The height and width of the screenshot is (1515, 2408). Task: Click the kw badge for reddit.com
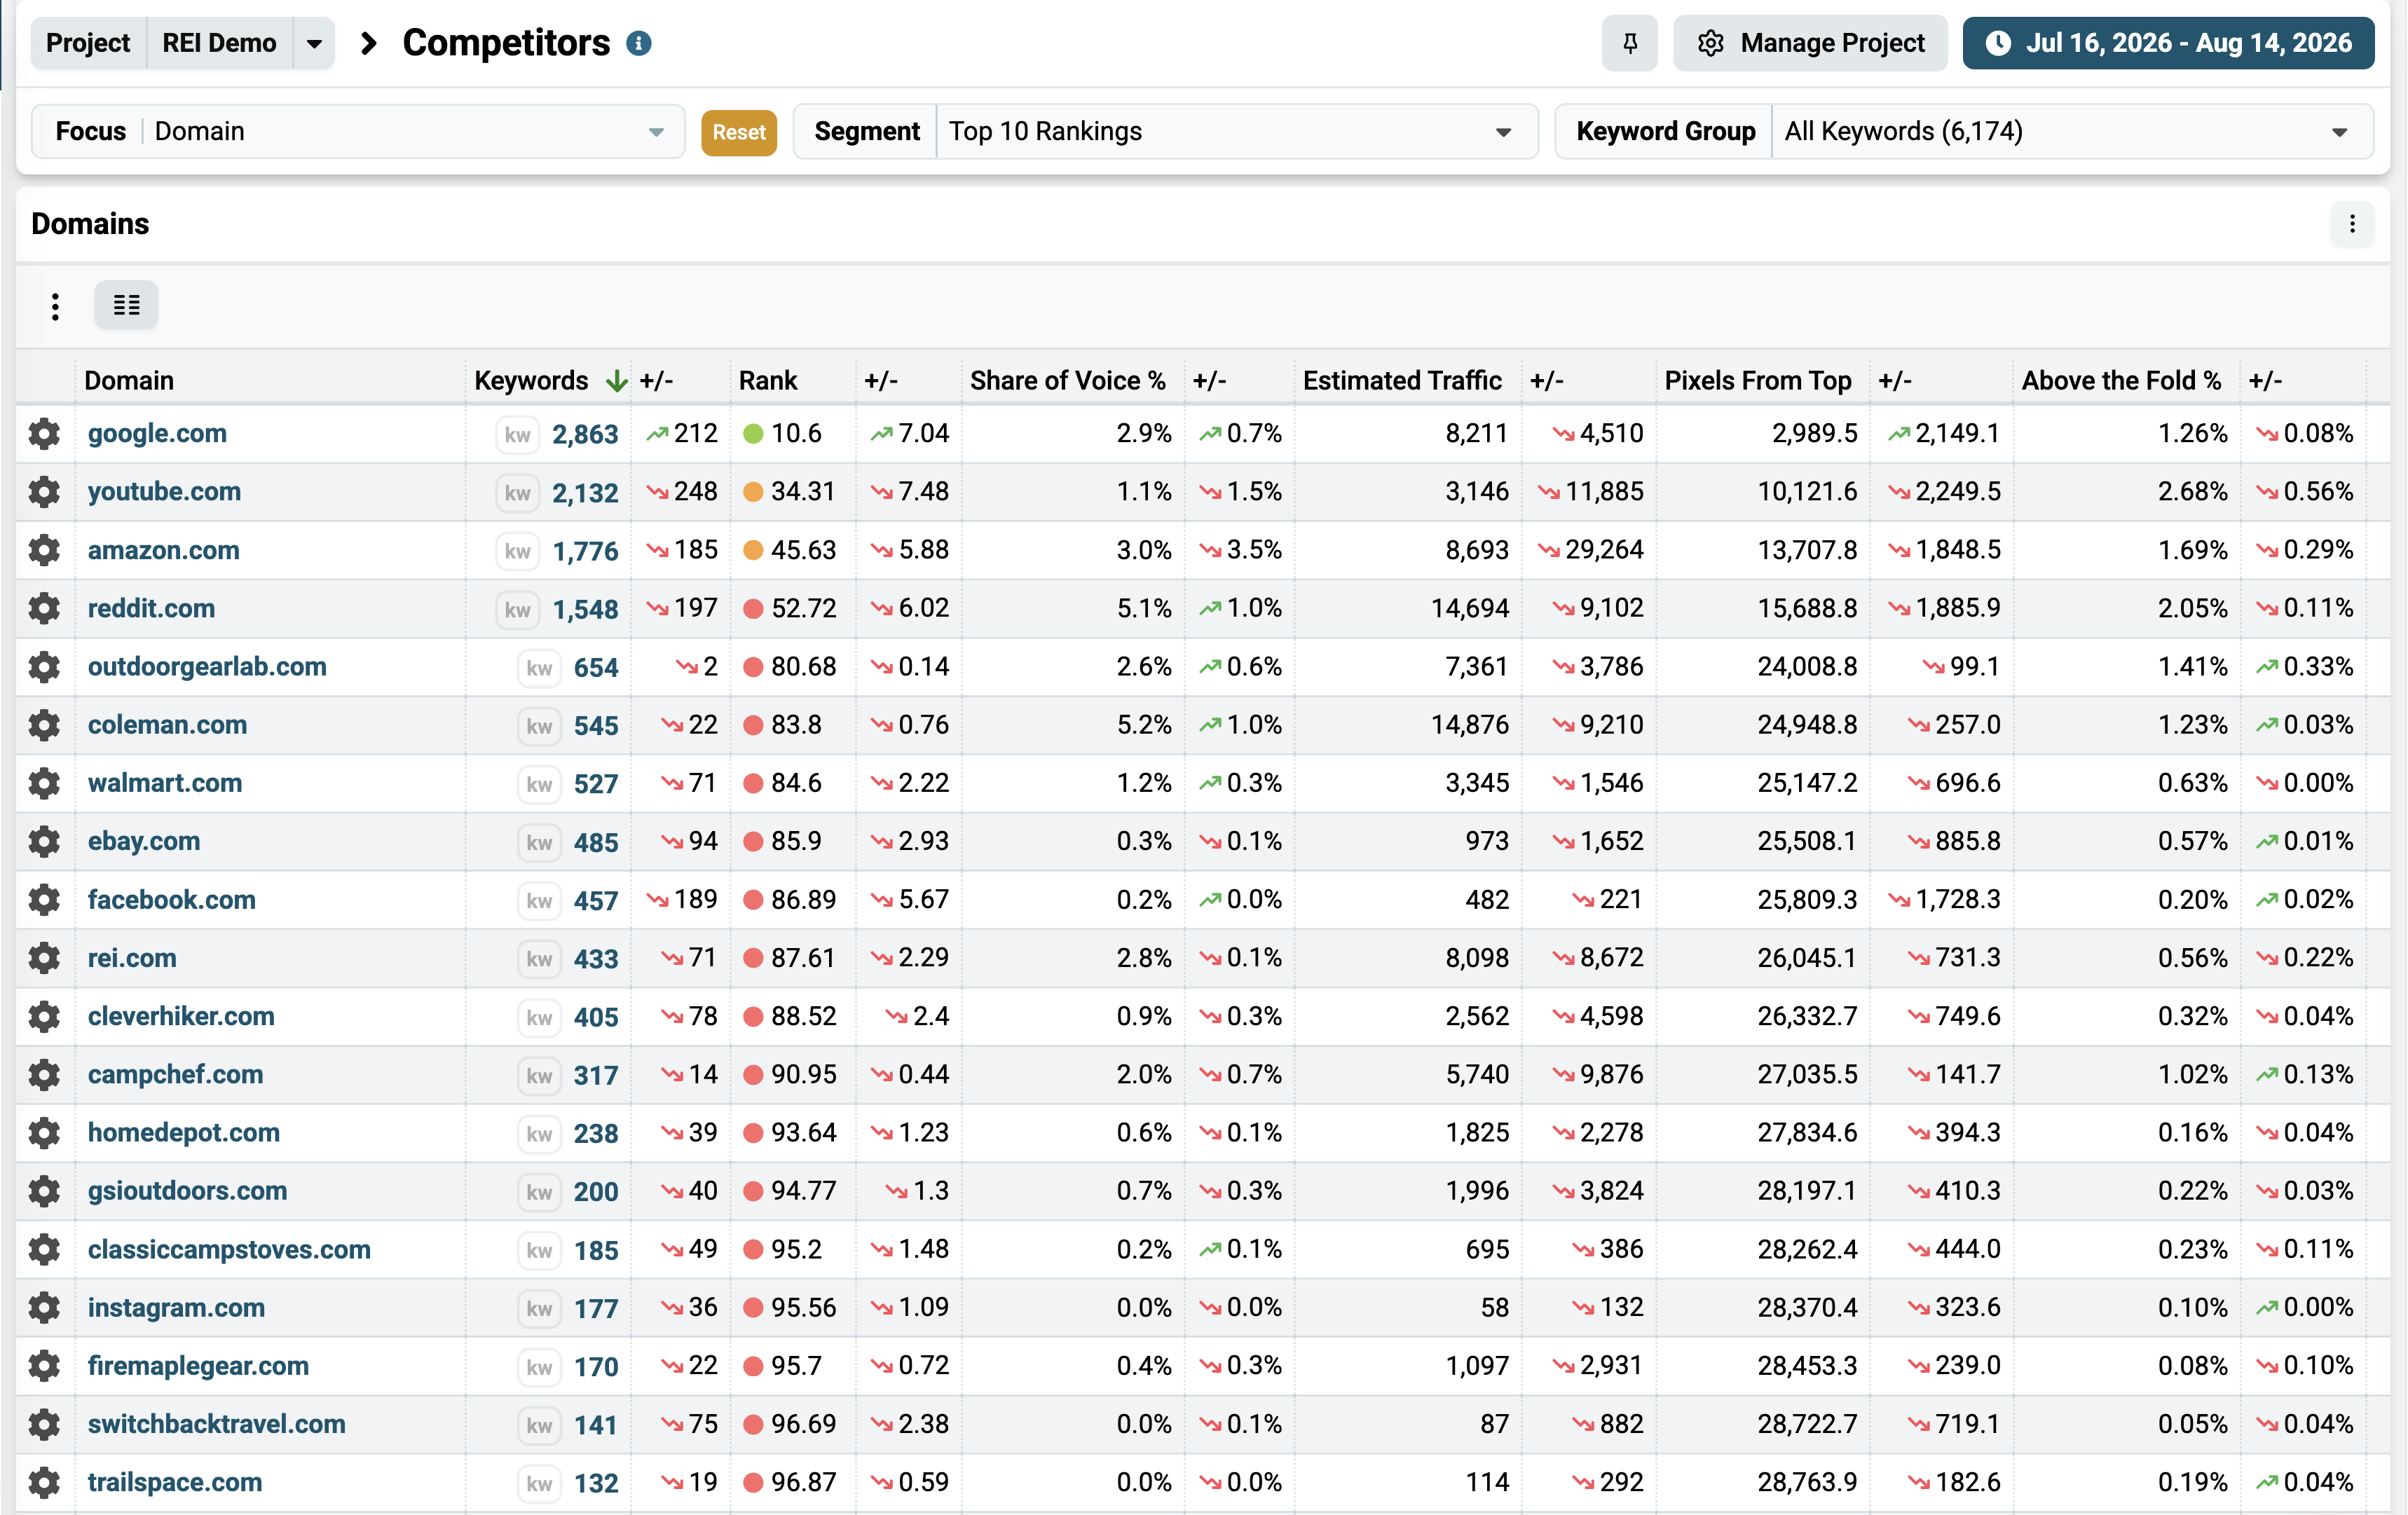point(517,610)
